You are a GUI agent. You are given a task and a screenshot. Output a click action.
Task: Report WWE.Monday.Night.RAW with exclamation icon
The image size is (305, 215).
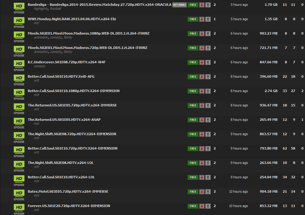pos(208,19)
